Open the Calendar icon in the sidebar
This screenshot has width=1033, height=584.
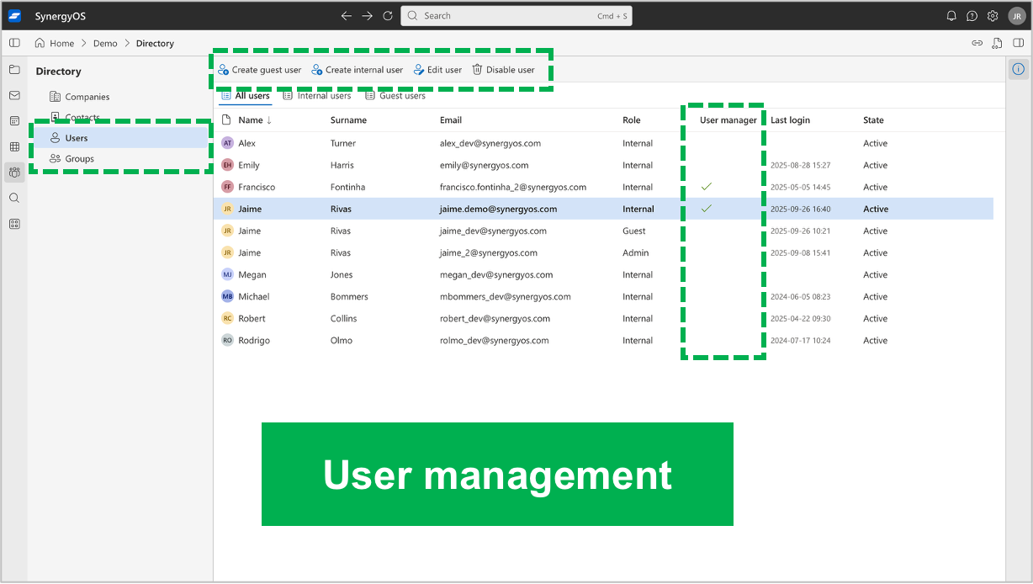click(14, 120)
